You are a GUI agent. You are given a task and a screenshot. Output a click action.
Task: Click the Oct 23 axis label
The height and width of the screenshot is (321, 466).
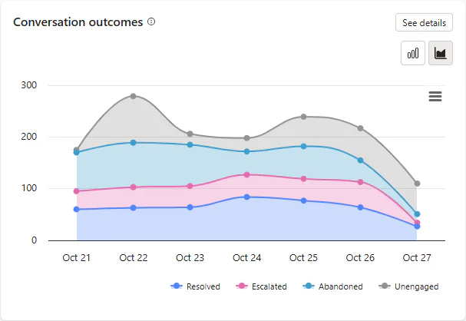point(190,258)
